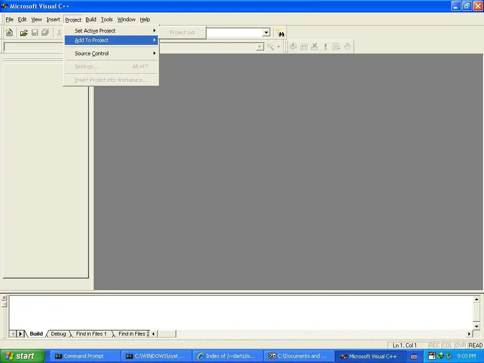Switch to the Find in Files 1 tab
484x363 pixels.
[91, 334]
